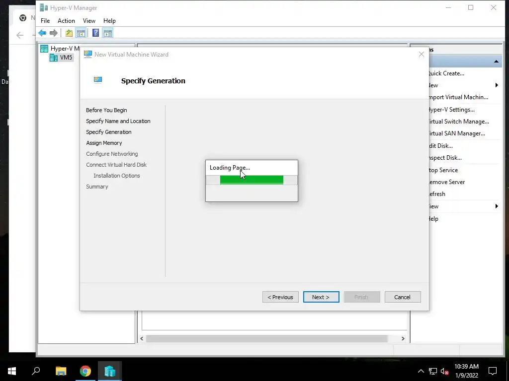Click the horizontal scrollbar thumb
The width and height of the screenshot is (509, 381).
267,338
